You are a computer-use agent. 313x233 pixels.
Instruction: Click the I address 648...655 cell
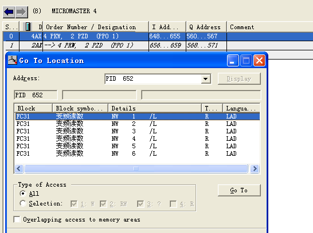(167, 36)
